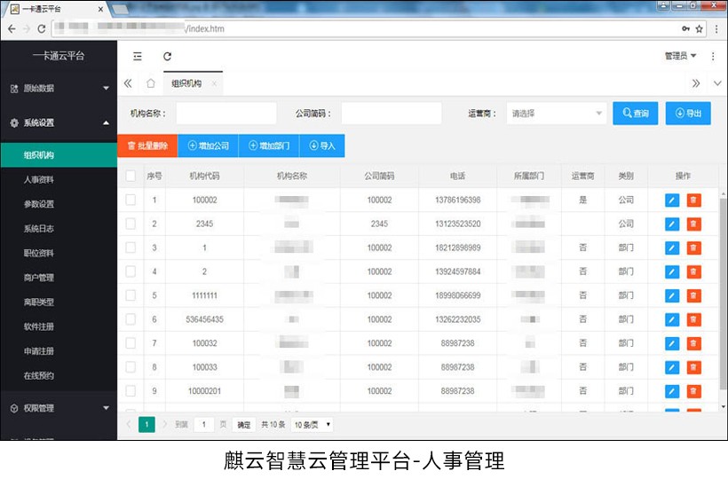
Task: Toggle the select-all header checkbox
Action: pyautogui.click(x=131, y=176)
